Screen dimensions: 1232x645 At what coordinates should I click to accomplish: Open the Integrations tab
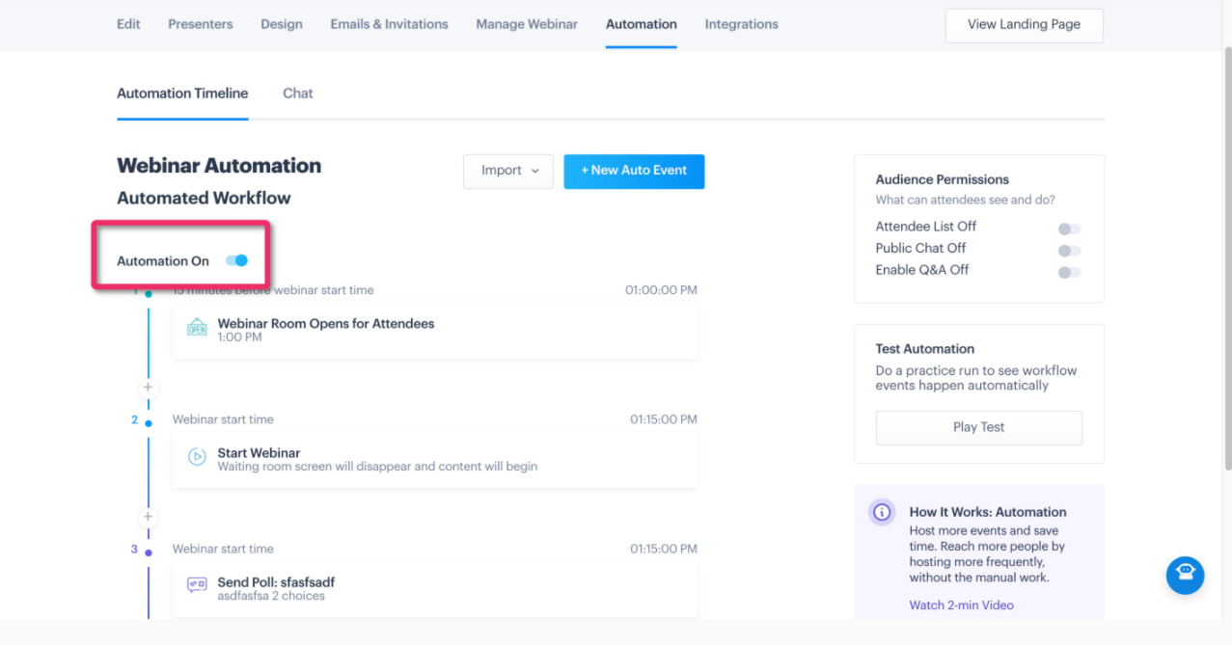(741, 24)
